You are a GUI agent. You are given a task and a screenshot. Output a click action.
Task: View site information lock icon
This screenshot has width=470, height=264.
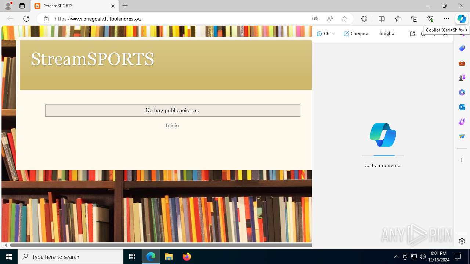pos(46,19)
